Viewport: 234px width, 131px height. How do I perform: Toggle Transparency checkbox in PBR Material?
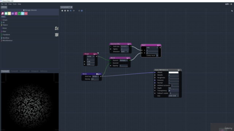[169, 91]
